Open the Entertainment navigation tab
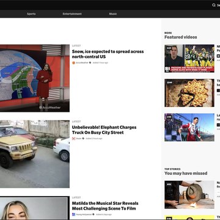Screen dimensions: 220x220 72,14
